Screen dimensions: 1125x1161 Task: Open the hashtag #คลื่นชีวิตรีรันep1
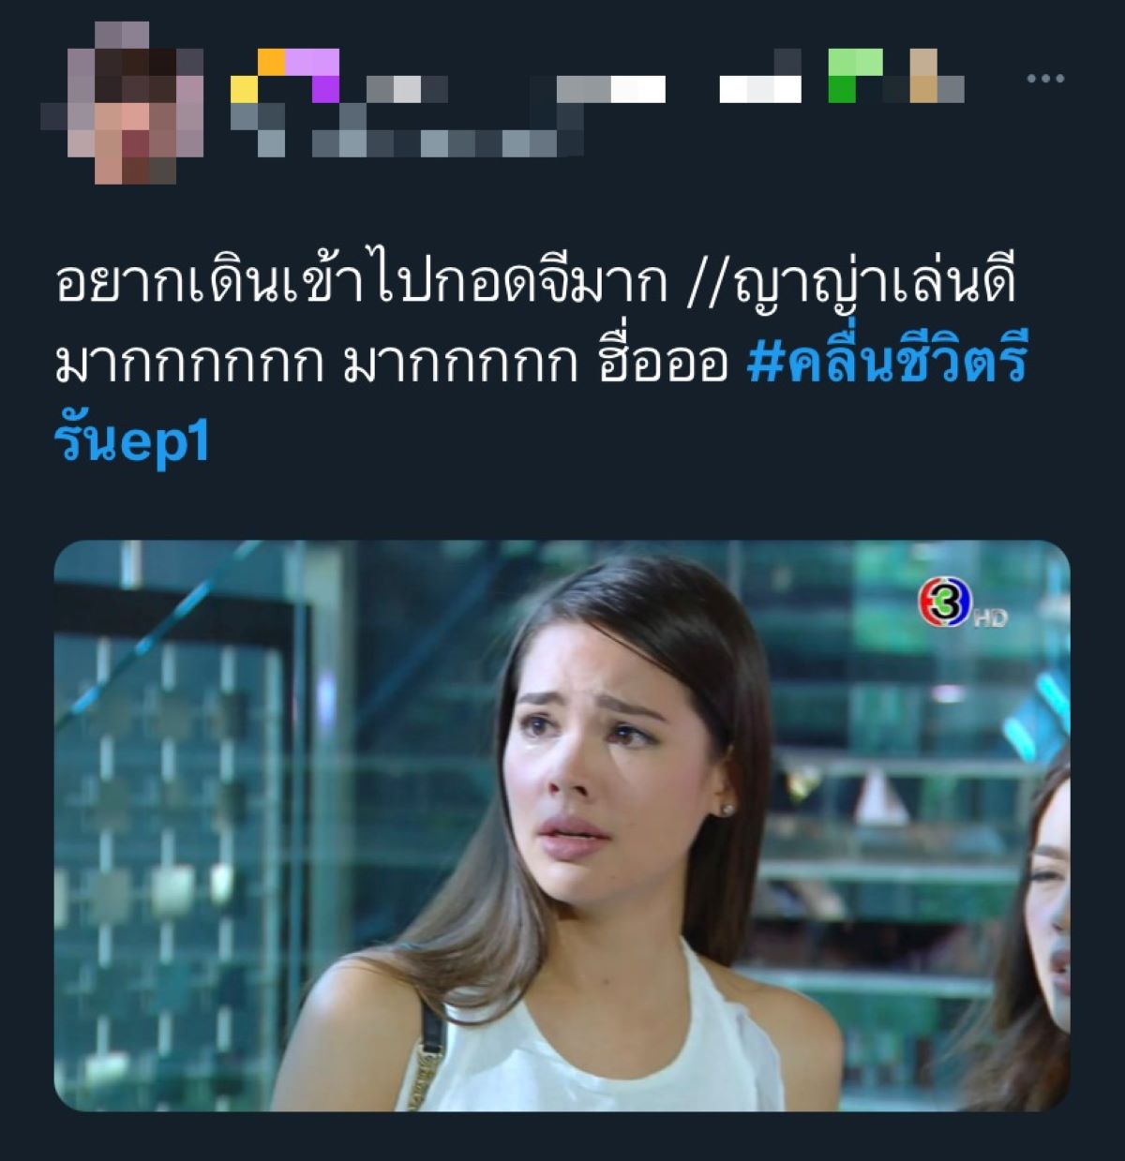[542, 402]
